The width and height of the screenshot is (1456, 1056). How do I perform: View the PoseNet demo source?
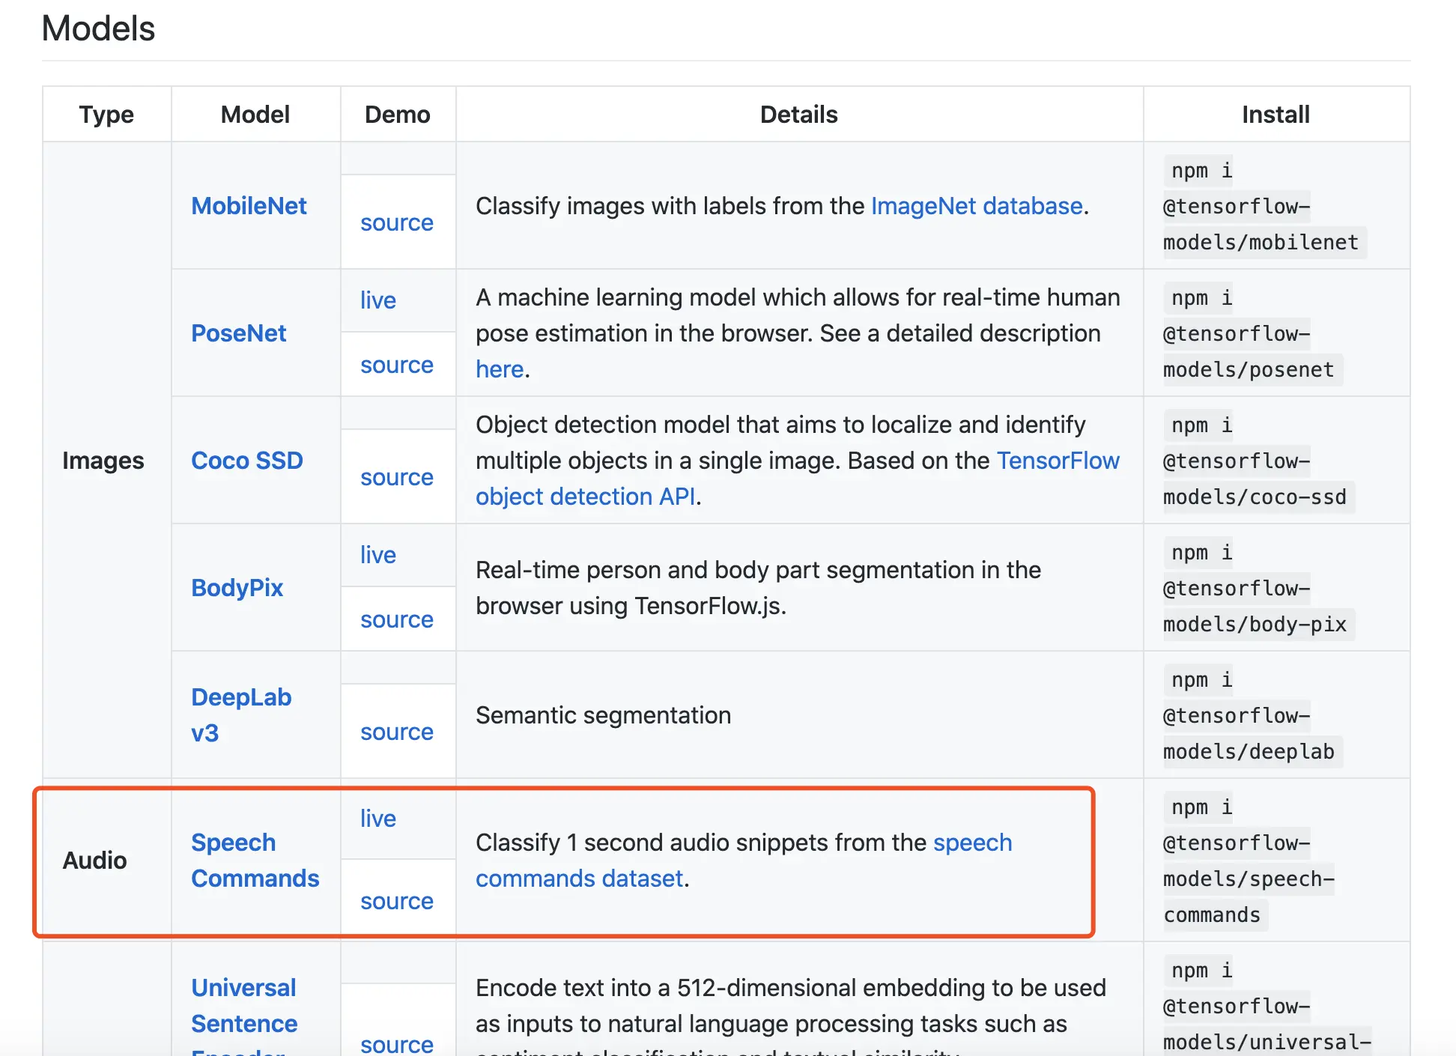pos(396,365)
